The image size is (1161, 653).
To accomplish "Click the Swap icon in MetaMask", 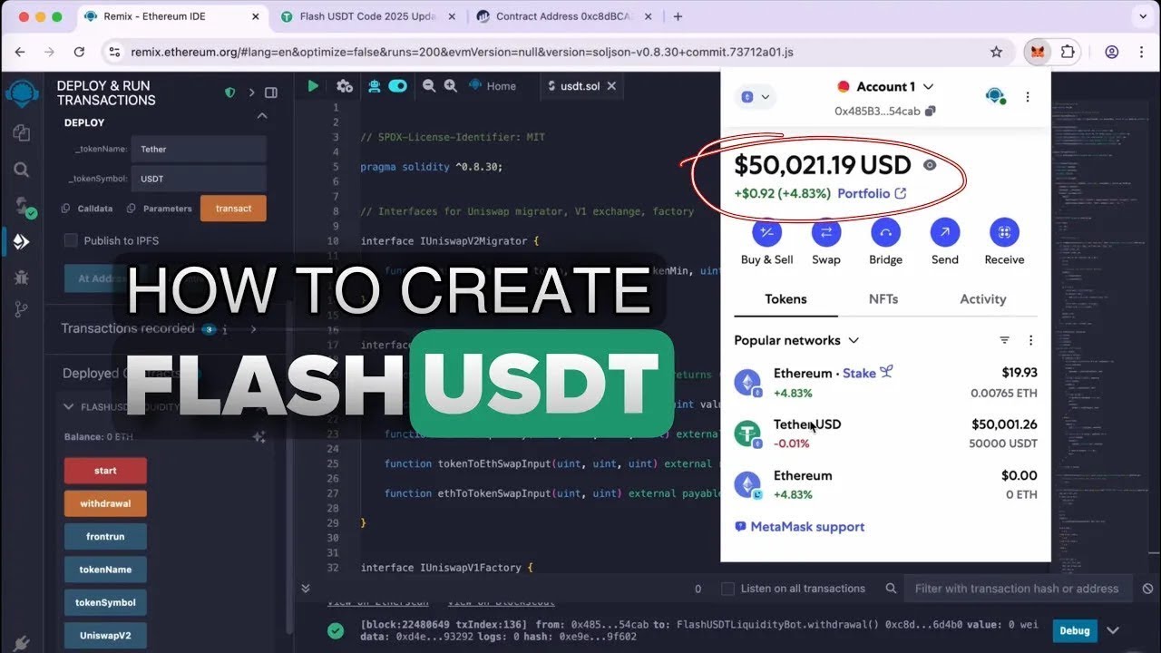I will click(826, 232).
